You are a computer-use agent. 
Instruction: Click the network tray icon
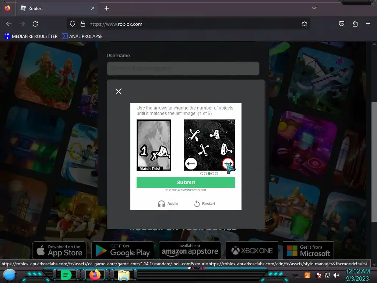327,275
